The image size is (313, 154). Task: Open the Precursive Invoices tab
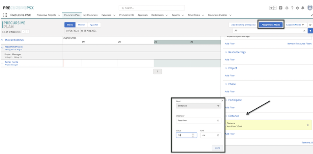(x=218, y=15)
